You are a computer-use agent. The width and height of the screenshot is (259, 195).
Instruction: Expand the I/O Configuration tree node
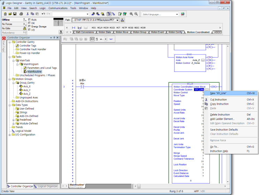point(9,135)
